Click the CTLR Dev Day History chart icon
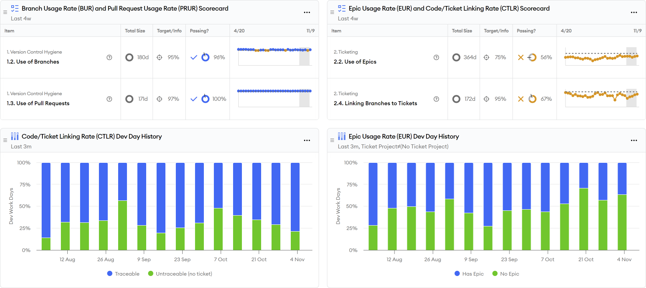The width and height of the screenshot is (646, 288). pyautogui.click(x=15, y=136)
